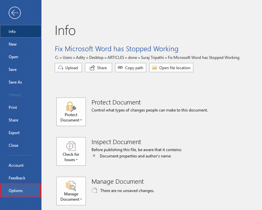Click the Check for Issues checklist icon
This screenshot has height=210, width=262.
[x=71, y=146]
